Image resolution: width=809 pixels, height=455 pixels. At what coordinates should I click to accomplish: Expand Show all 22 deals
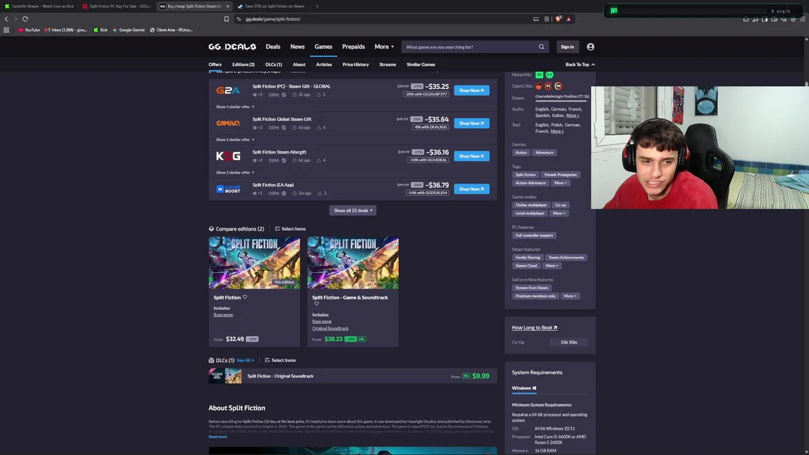[353, 210]
